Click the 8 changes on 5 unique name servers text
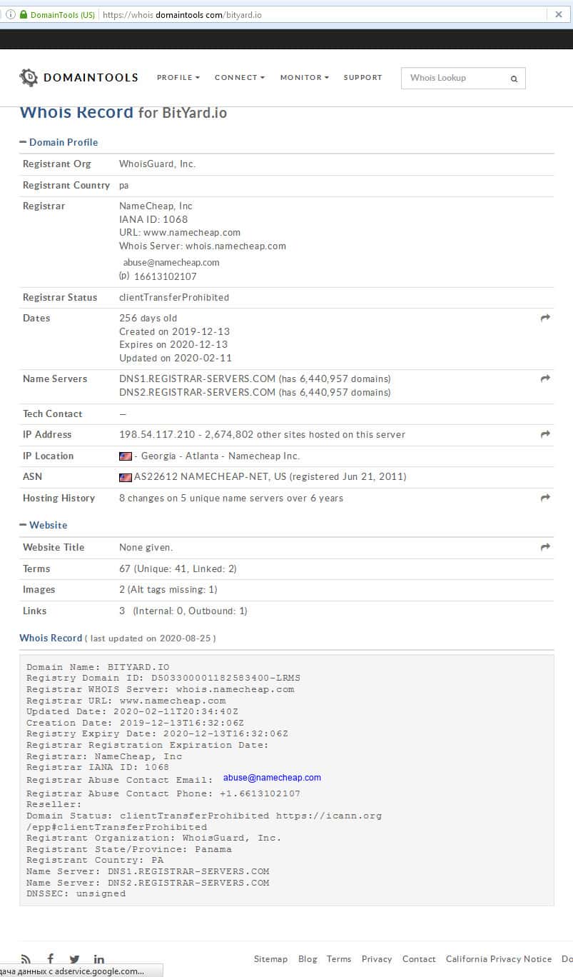Image resolution: width=573 pixels, height=977 pixels. click(x=231, y=498)
